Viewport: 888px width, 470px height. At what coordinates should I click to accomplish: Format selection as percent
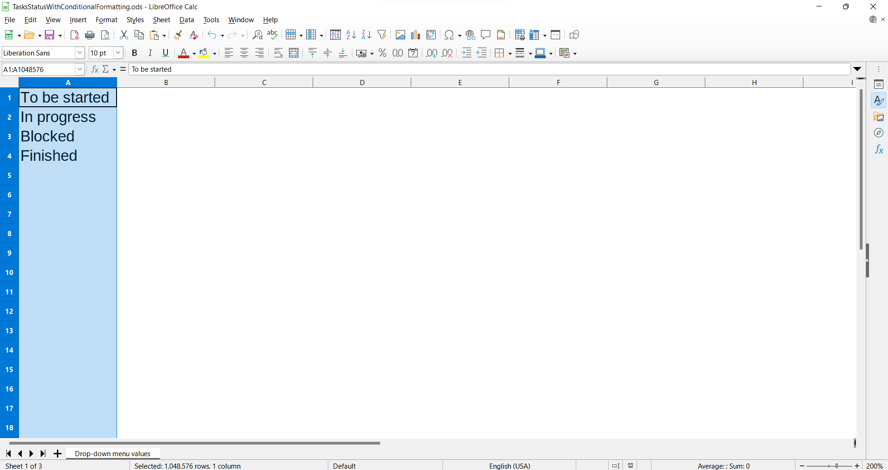(382, 53)
